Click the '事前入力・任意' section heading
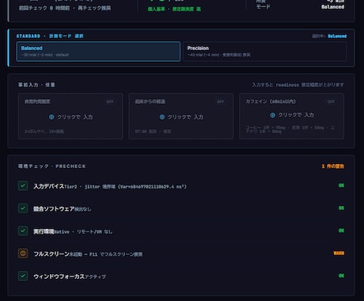This screenshot has height=301, width=364. (x=36, y=85)
